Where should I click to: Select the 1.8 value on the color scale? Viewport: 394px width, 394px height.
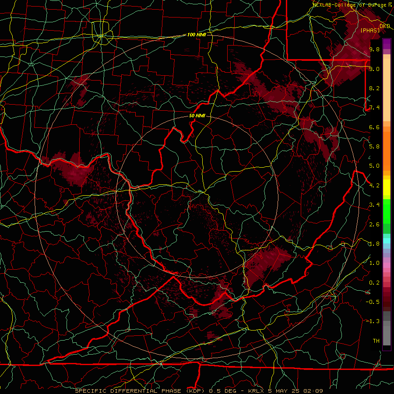click(374, 244)
